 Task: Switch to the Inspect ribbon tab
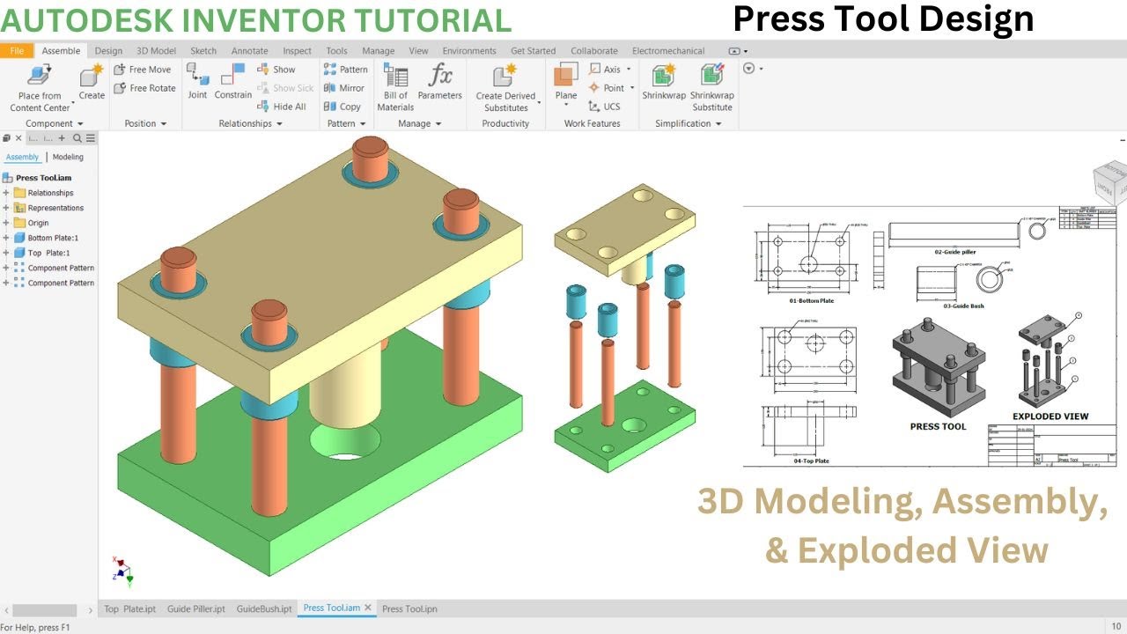point(298,51)
